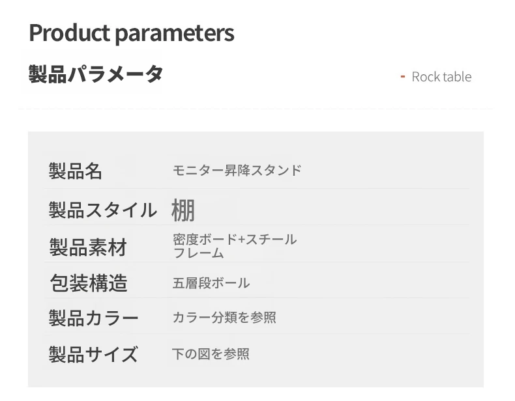The image size is (515, 401).
Task: Select the 製品パラメータ heading text
Action: pyautogui.click(x=95, y=74)
